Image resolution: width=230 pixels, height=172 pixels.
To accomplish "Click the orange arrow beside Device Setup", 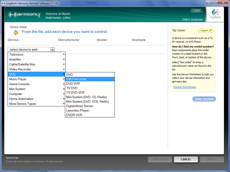I will 16,32.
